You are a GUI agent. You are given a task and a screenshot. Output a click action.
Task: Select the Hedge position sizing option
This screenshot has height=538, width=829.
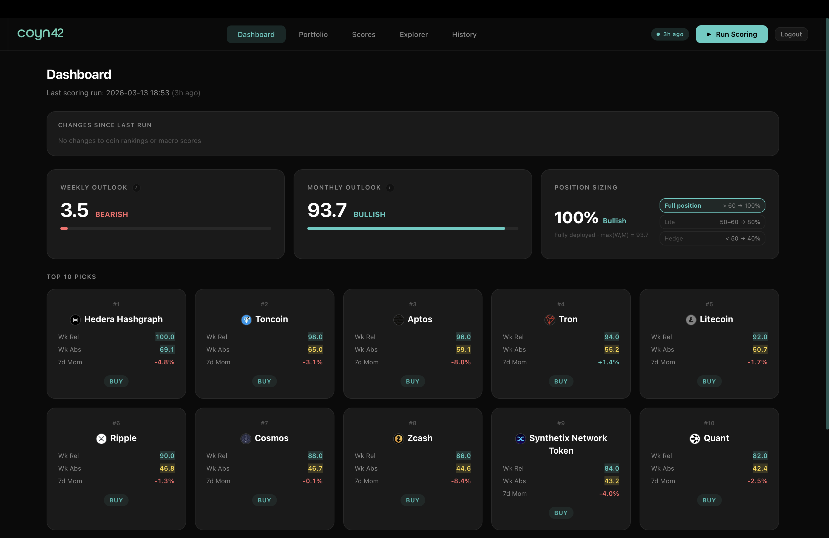tap(712, 238)
